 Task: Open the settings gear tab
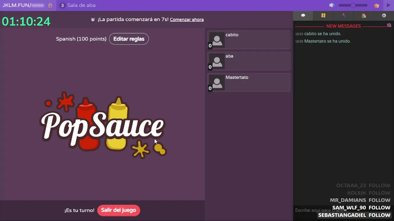click(x=384, y=15)
